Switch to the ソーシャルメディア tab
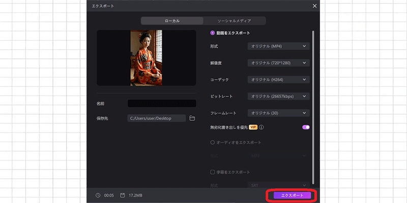This screenshot has width=407, height=203. 234,21
